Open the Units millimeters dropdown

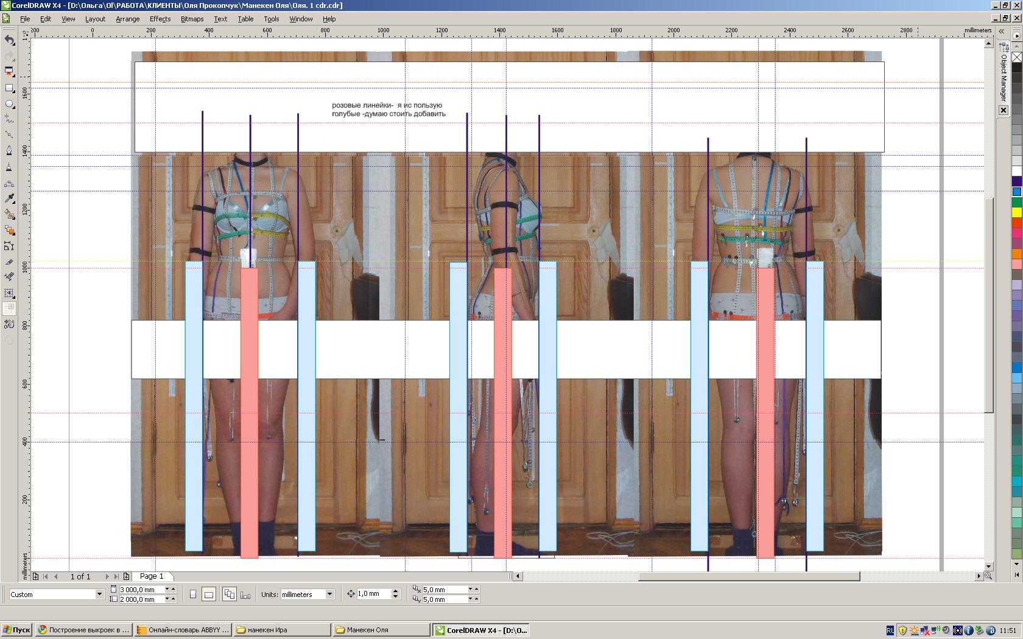coord(329,595)
